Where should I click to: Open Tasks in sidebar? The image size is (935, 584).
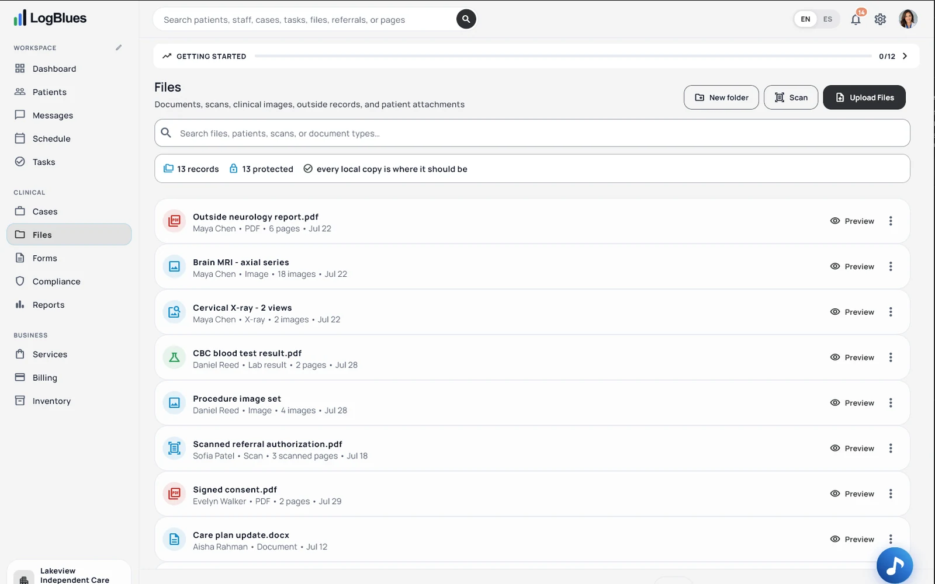[69, 162]
